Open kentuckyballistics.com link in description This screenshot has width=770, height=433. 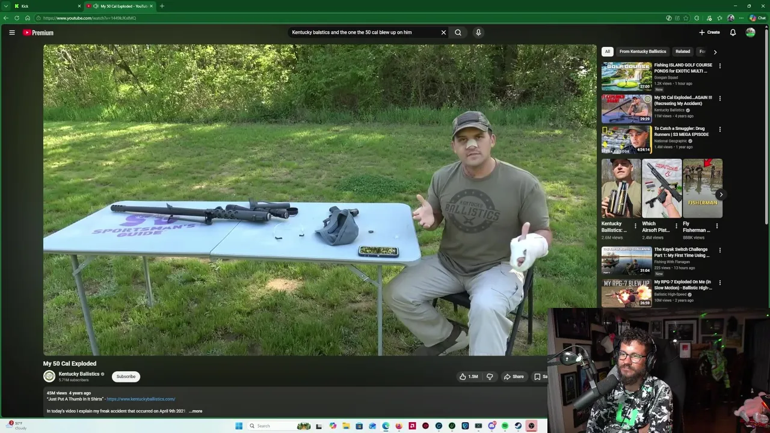pyautogui.click(x=141, y=399)
